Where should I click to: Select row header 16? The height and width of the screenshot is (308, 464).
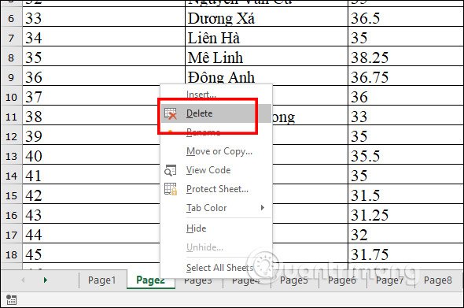coord(11,215)
